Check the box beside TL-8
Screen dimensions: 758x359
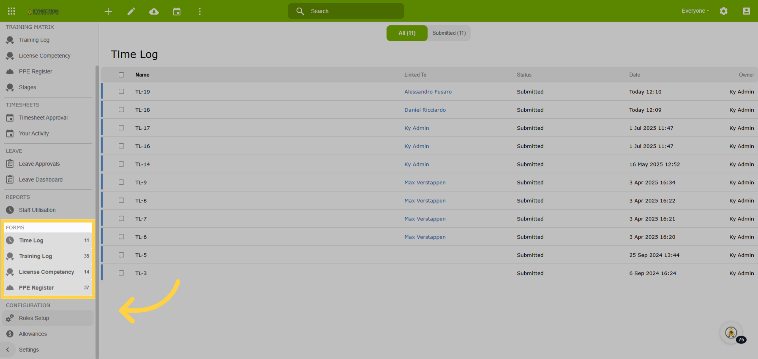coord(121,200)
